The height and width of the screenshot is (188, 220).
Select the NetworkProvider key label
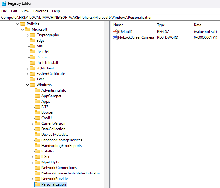pos(55,178)
